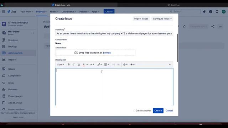Open the user profile avatar
This screenshot has width=228, height=128.
tap(224, 12)
